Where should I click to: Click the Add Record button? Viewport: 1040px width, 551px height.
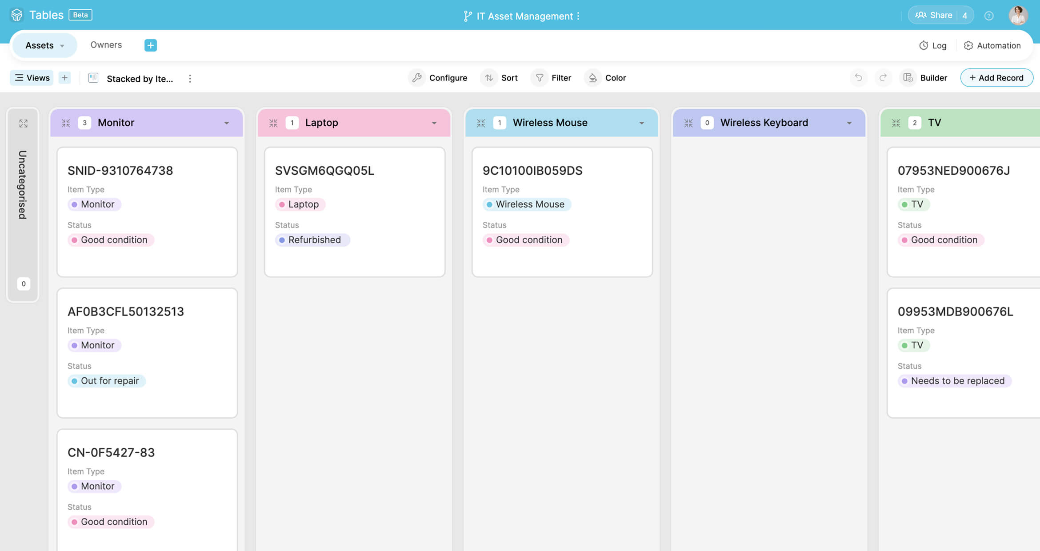996,78
